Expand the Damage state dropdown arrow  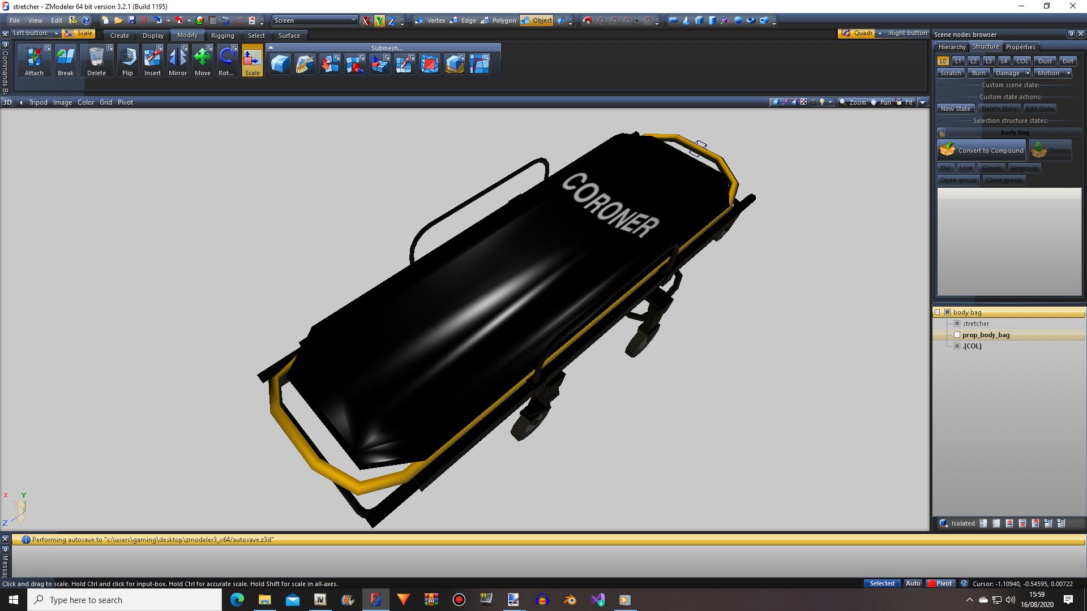[1027, 73]
